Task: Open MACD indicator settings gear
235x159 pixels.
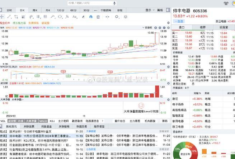Action: (x=169, y=67)
